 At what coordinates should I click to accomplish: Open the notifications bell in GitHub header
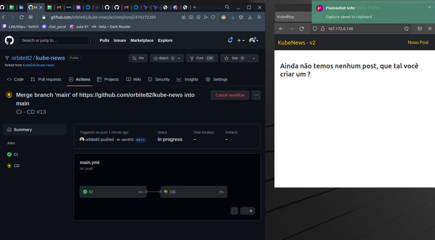click(230, 40)
